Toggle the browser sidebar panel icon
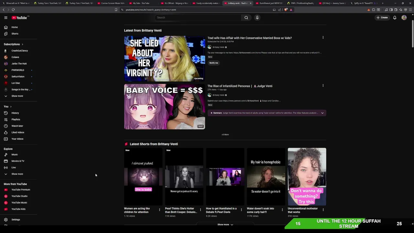 coord(391,10)
